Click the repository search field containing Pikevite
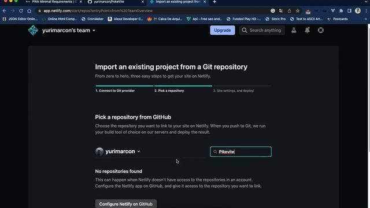The height and width of the screenshot is (208, 370). 240,151
